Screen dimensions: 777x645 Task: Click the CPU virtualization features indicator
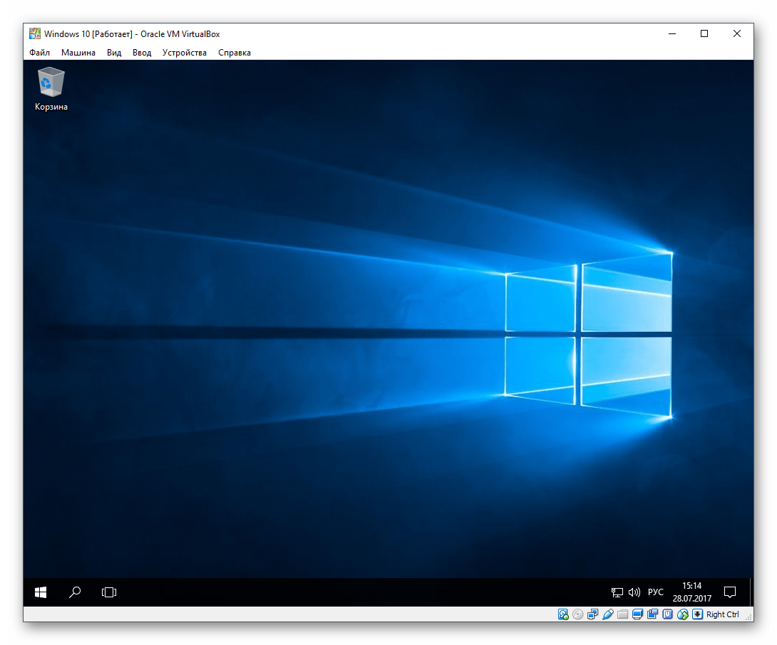click(668, 614)
